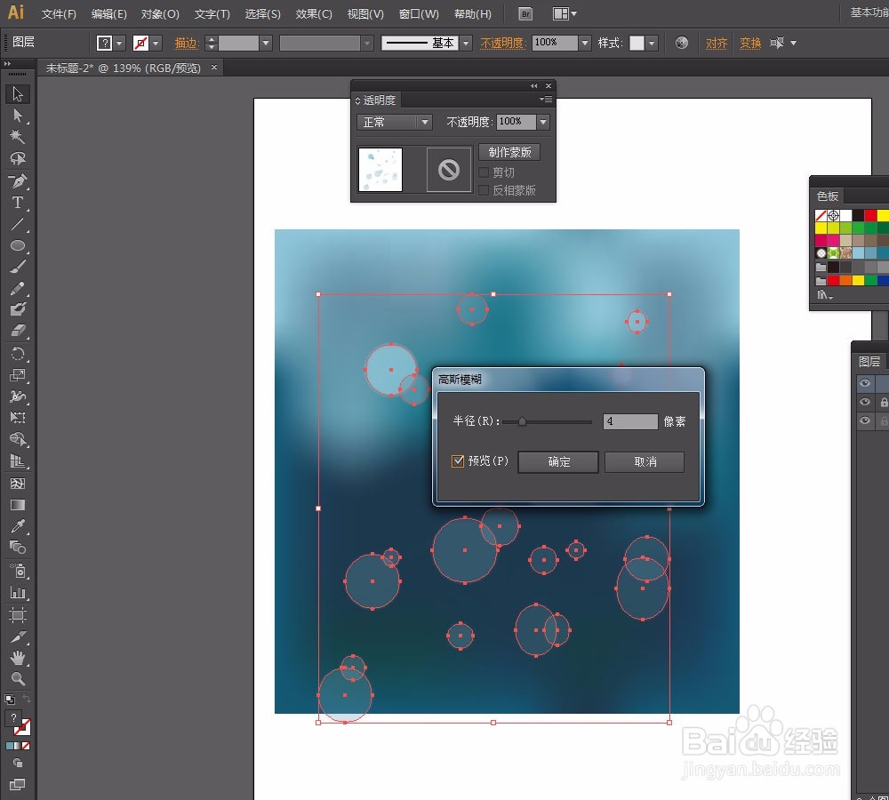Open the 变换 transform link

coord(750,43)
